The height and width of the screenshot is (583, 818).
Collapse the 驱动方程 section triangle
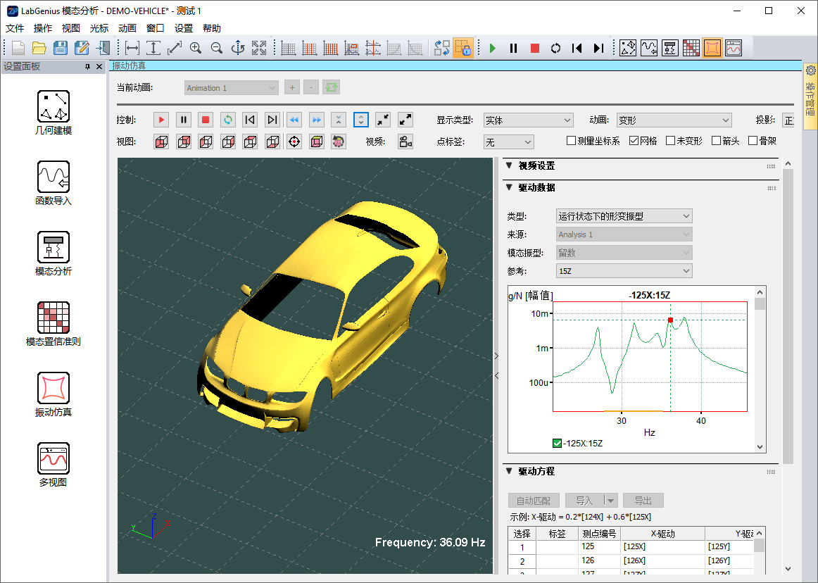click(x=509, y=471)
